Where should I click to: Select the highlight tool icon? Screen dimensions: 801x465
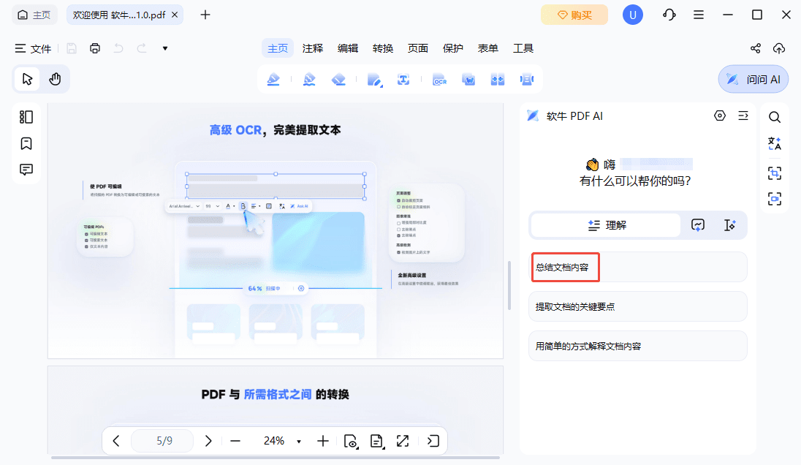tap(273, 79)
